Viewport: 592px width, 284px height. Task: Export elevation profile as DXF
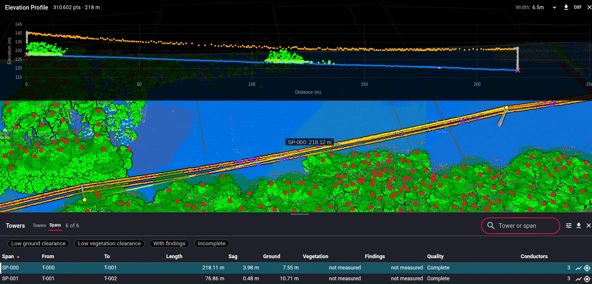(578, 7)
